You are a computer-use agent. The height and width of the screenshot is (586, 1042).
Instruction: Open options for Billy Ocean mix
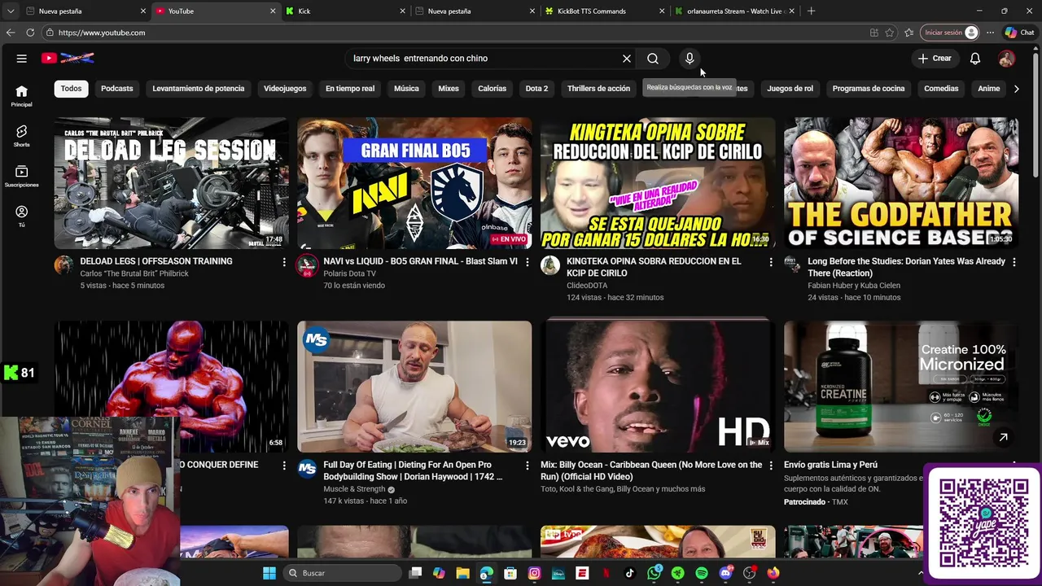[771, 466]
